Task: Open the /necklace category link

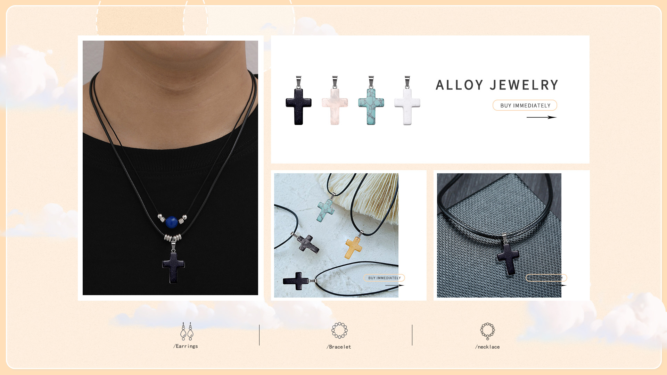Action: click(487, 347)
